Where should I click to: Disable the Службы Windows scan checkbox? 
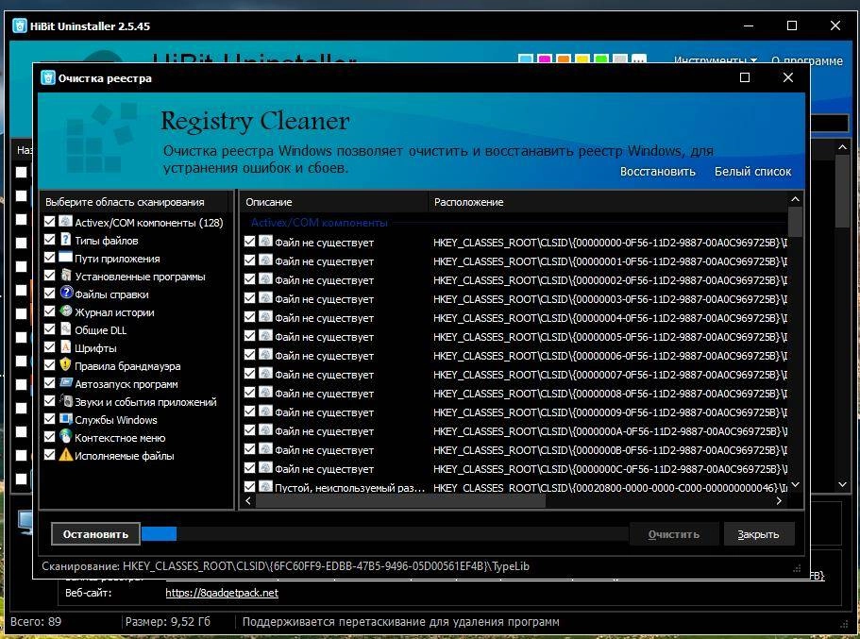pyautogui.click(x=49, y=419)
